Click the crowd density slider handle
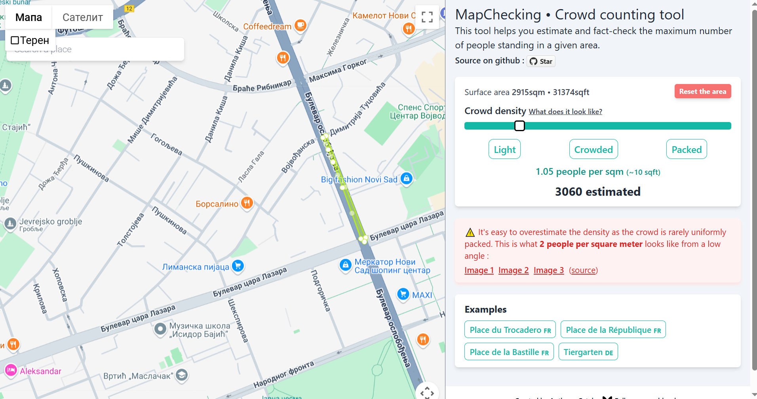The width and height of the screenshot is (757, 399). (x=519, y=126)
